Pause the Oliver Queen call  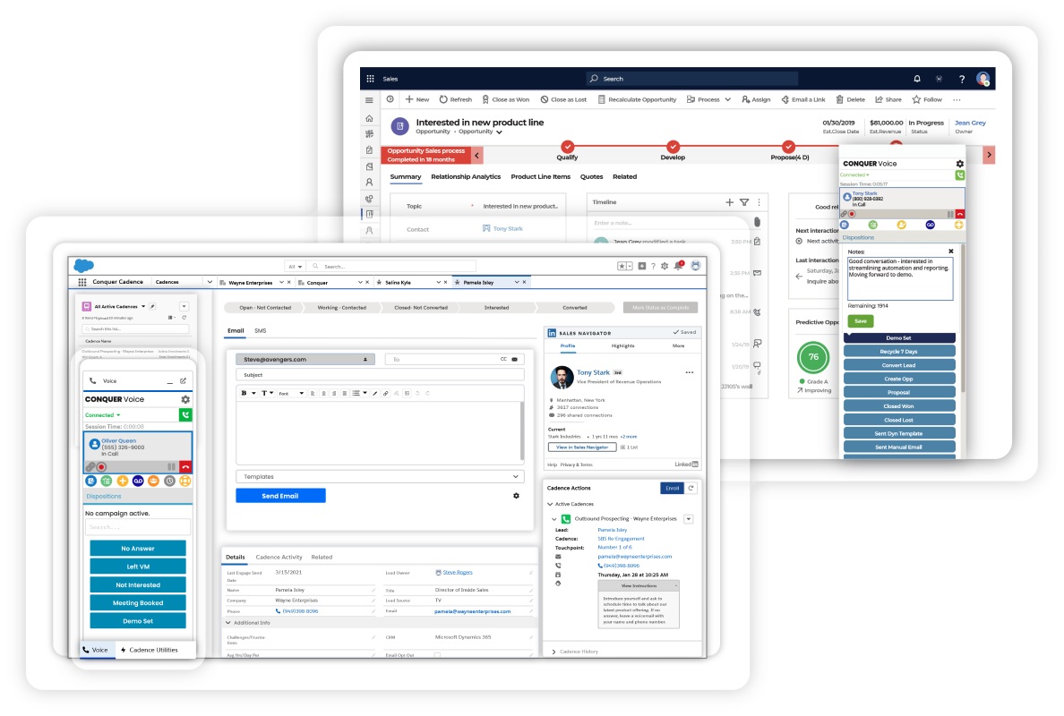pos(171,466)
